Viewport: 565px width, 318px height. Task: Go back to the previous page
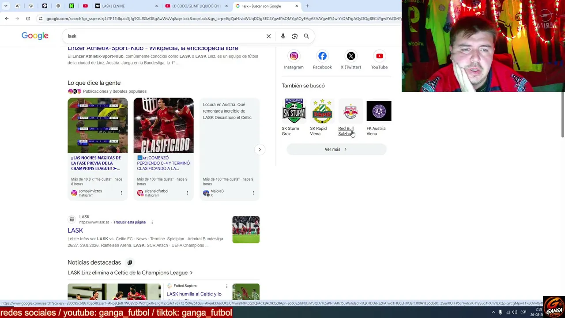pyautogui.click(x=7, y=19)
